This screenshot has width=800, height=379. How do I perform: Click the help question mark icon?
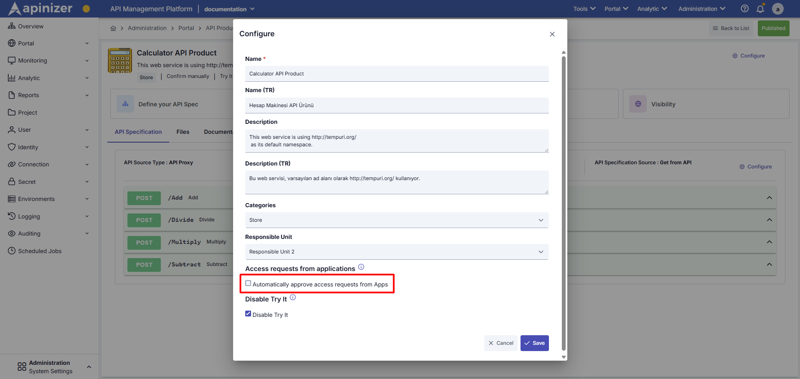tap(744, 8)
